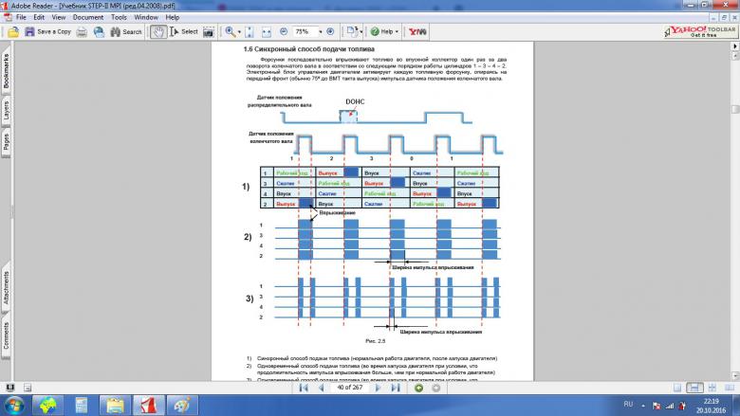The image size is (740, 416).
Task: Go to the next page
Action: (378, 388)
